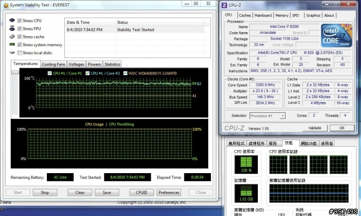The height and width of the screenshot is (216, 361).
Task: Enable the Stress local disks checkbox
Action: 20,53
